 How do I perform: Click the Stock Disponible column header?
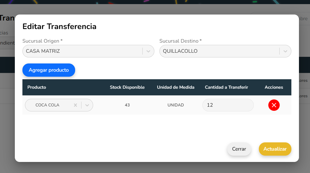pyautogui.click(x=127, y=87)
